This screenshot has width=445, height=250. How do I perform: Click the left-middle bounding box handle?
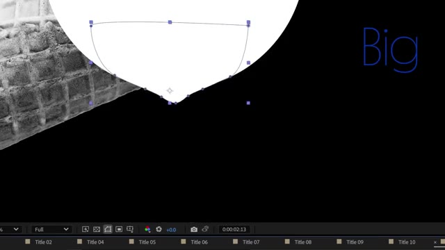tap(91, 62)
